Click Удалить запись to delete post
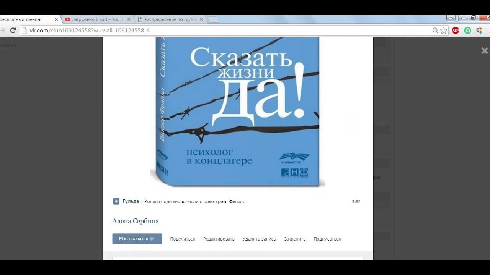 point(259,239)
